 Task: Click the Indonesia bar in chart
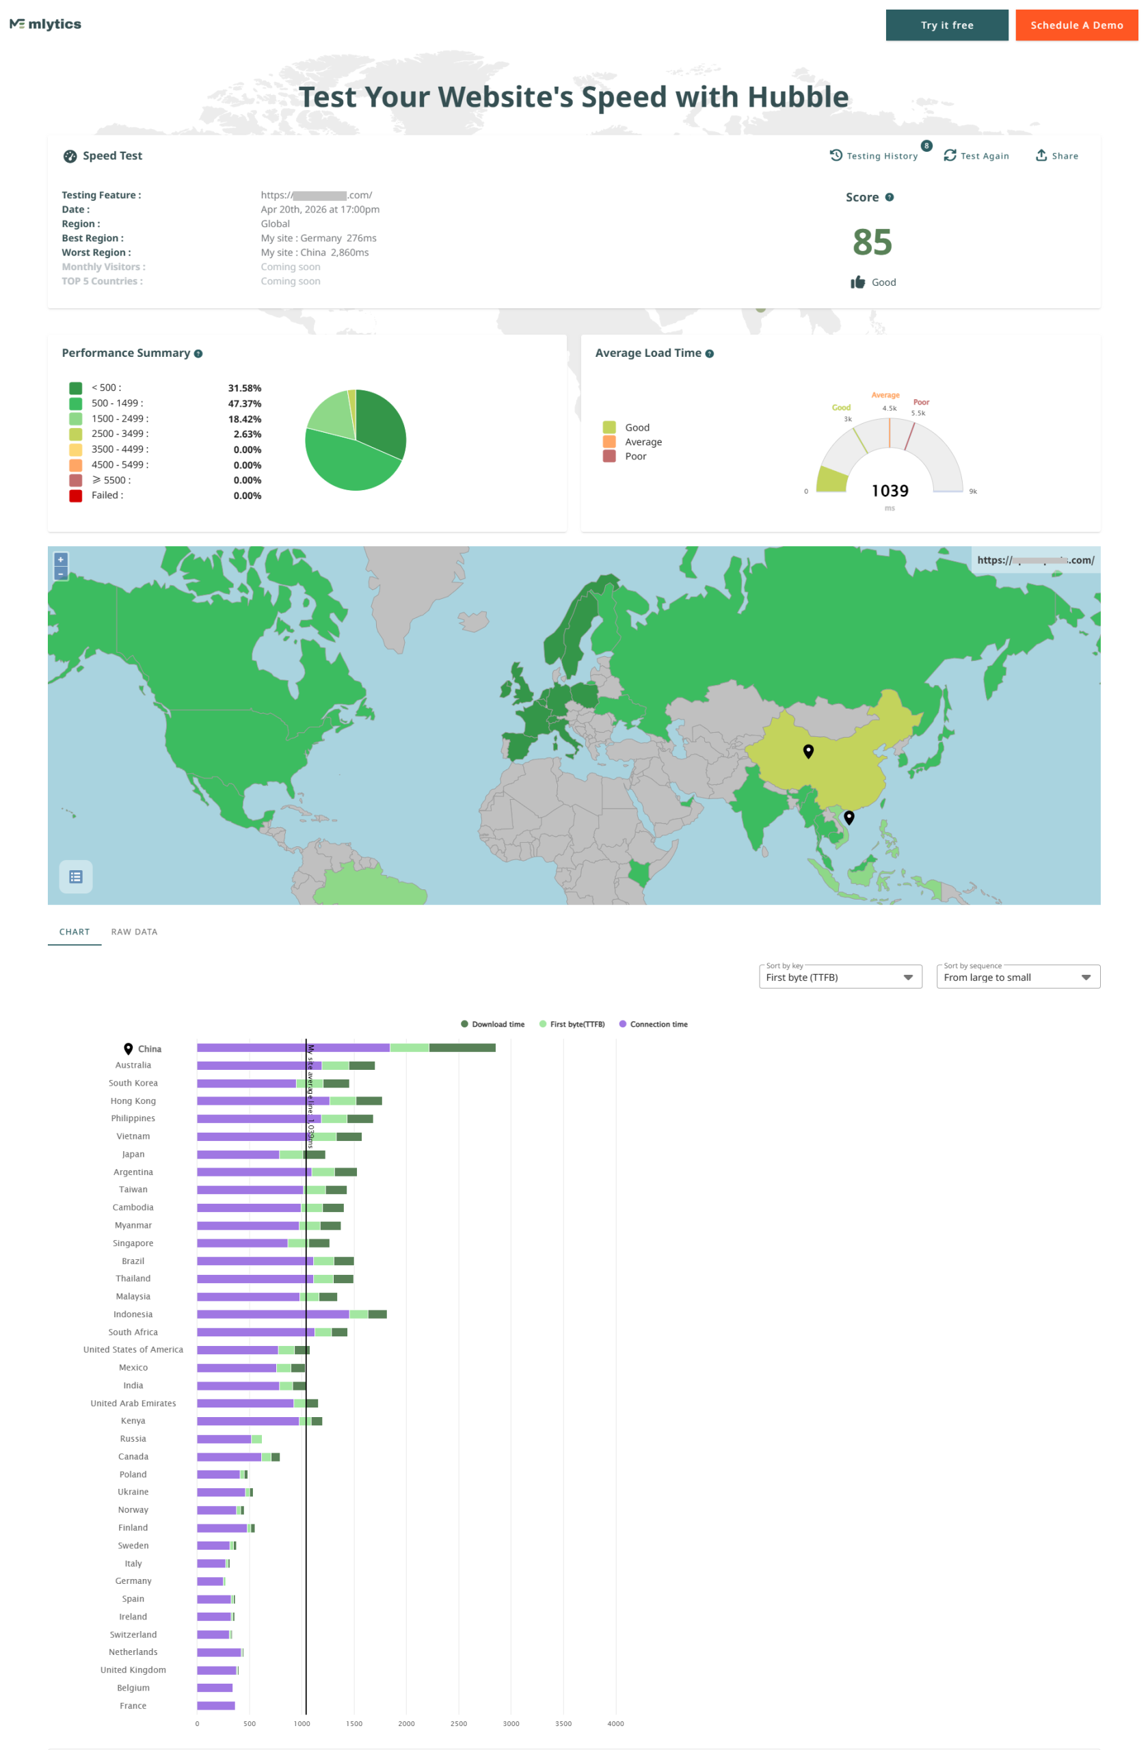(x=291, y=1314)
